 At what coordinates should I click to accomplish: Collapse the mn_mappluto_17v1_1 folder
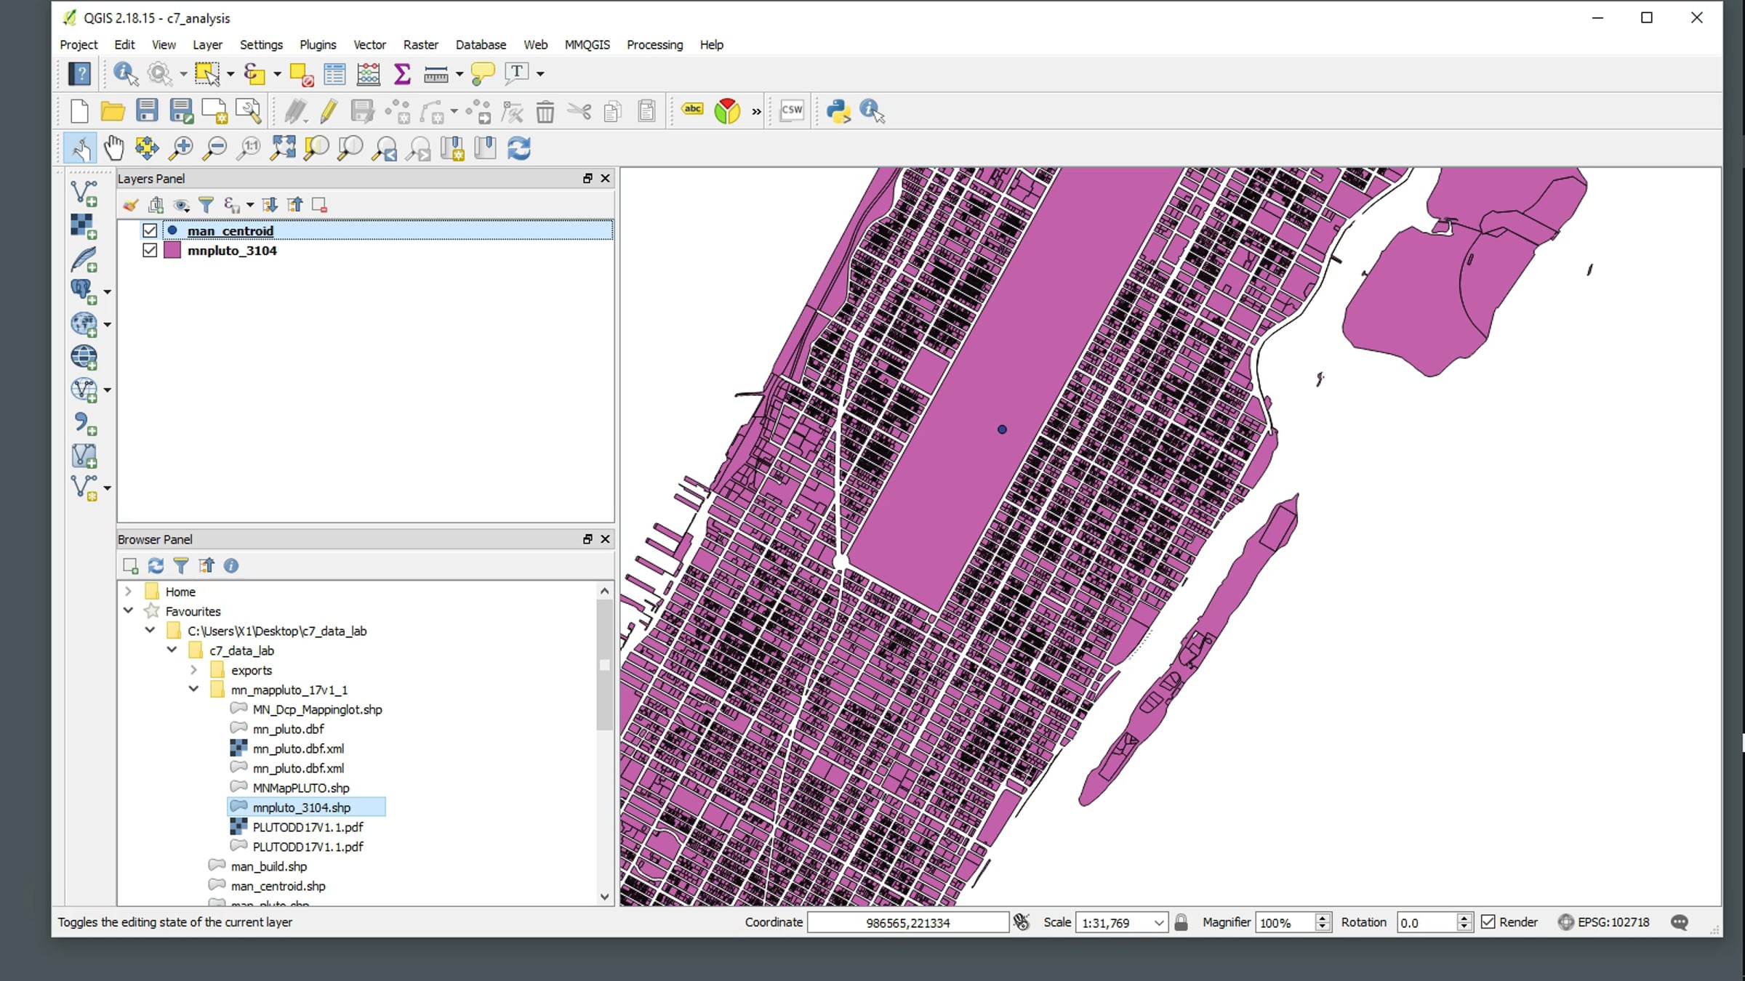193,689
